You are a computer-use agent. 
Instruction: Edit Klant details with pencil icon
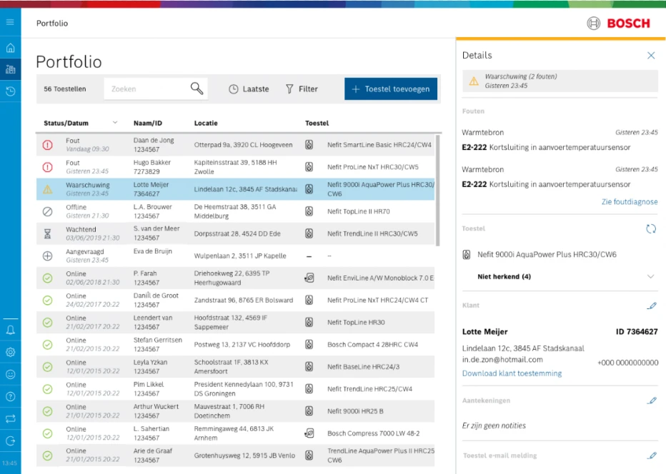coord(651,306)
